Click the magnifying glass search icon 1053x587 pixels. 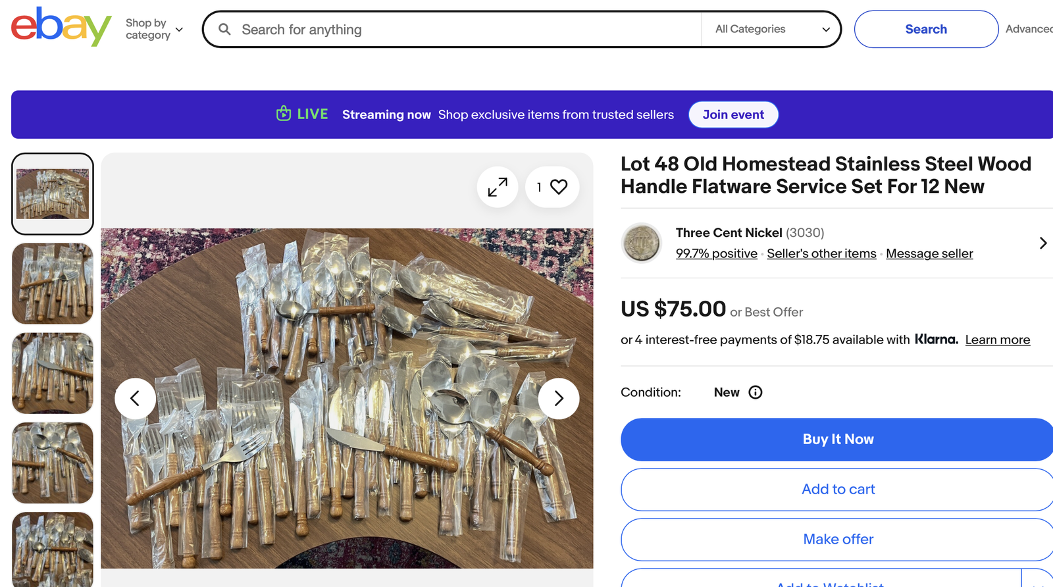coord(224,30)
